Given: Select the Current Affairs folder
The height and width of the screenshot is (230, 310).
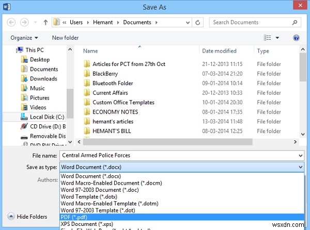Looking at the screenshot, I should [x=106, y=93].
